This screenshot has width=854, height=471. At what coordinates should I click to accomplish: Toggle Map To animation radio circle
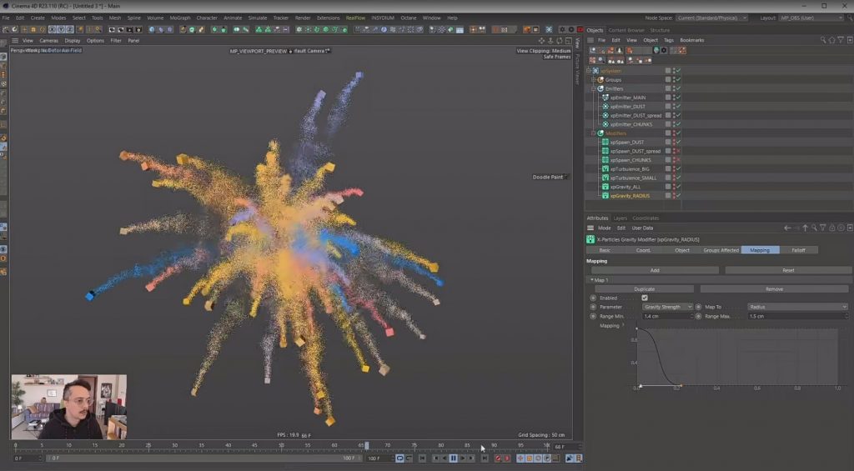pyautogui.click(x=699, y=307)
